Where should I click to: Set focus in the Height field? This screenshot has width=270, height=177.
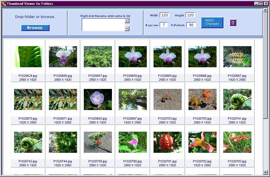[x=190, y=15]
